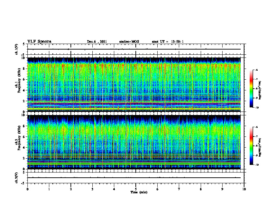Click the 'station=MOS' header label
The height and width of the screenshot is (212, 275).
(x=129, y=42)
